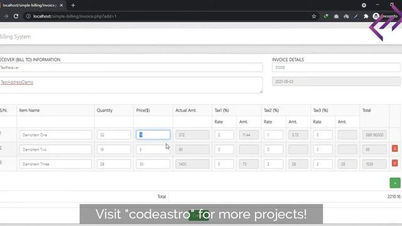Open the Incognito profile indicator
Viewport: 402px width, 226px height.
coord(385,16)
